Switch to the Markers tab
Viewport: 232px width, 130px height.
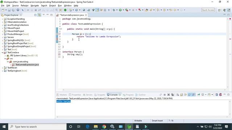62,95
